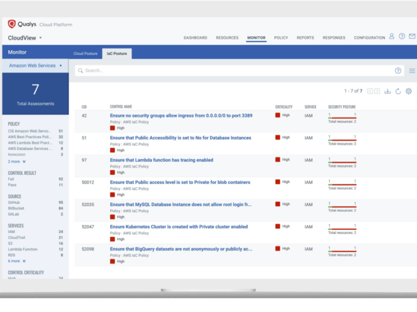
Task: Sort by Control Name column header
Action: point(121,107)
